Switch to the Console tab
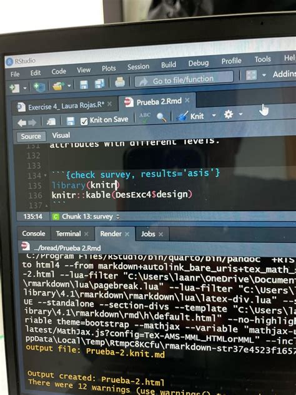296x395 pixels. click(x=34, y=233)
